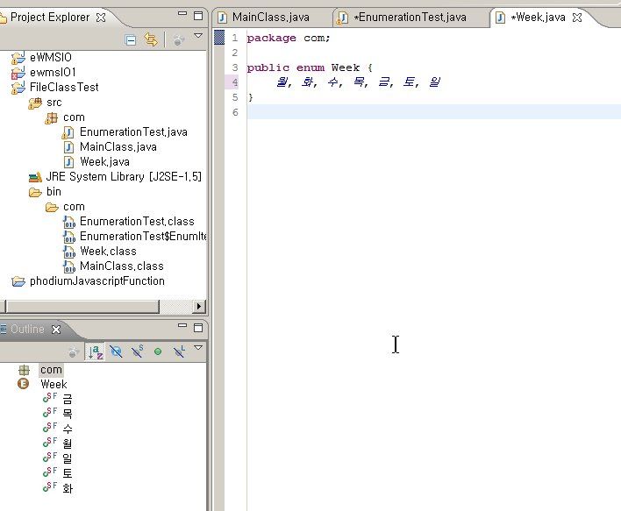Select the 월 enum constant in Outline
Viewport: 621px width, 511px height.
(68, 444)
